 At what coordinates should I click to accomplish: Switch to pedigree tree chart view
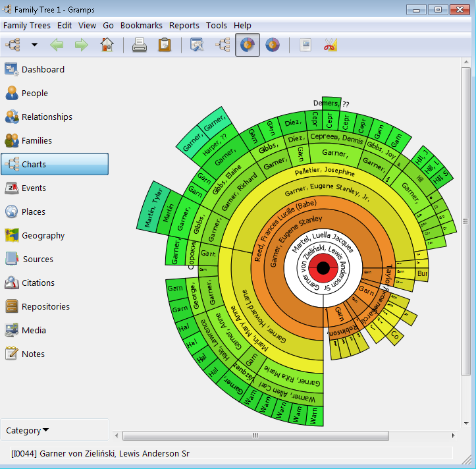pos(223,45)
